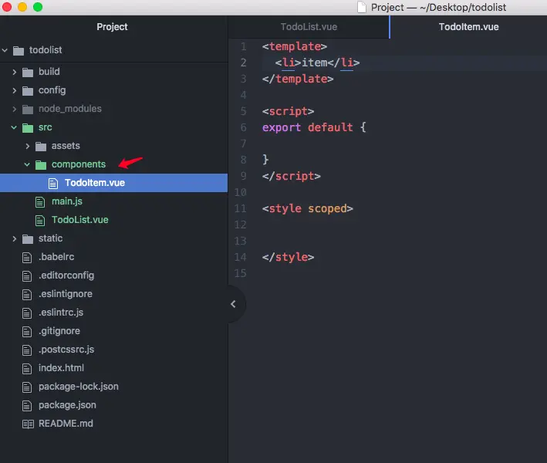Click the TodoItem.vue file icon
The image size is (547, 463).
tap(53, 183)
